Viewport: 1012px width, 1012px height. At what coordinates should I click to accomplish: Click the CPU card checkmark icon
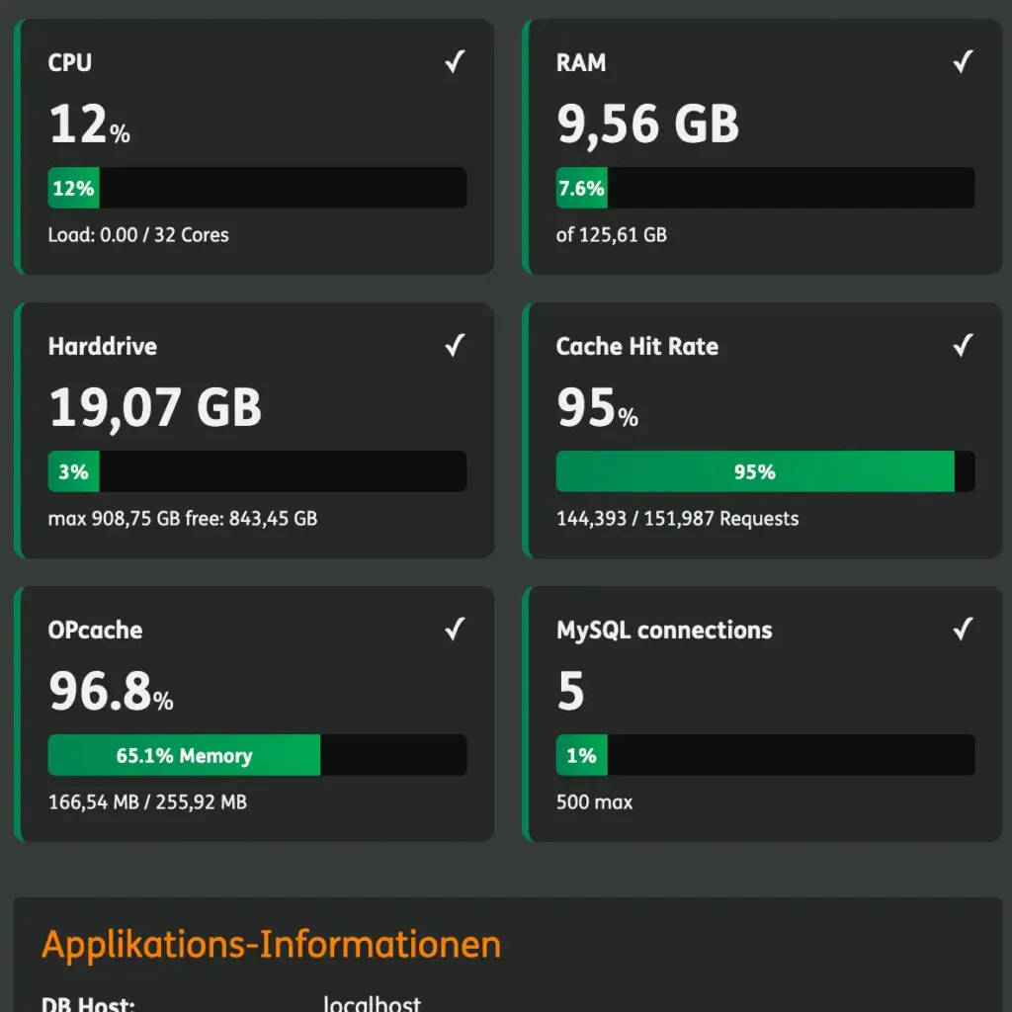[x=455, y=62]
